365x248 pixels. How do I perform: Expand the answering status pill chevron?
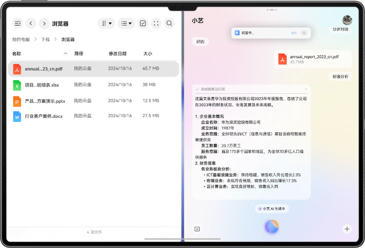304,33
